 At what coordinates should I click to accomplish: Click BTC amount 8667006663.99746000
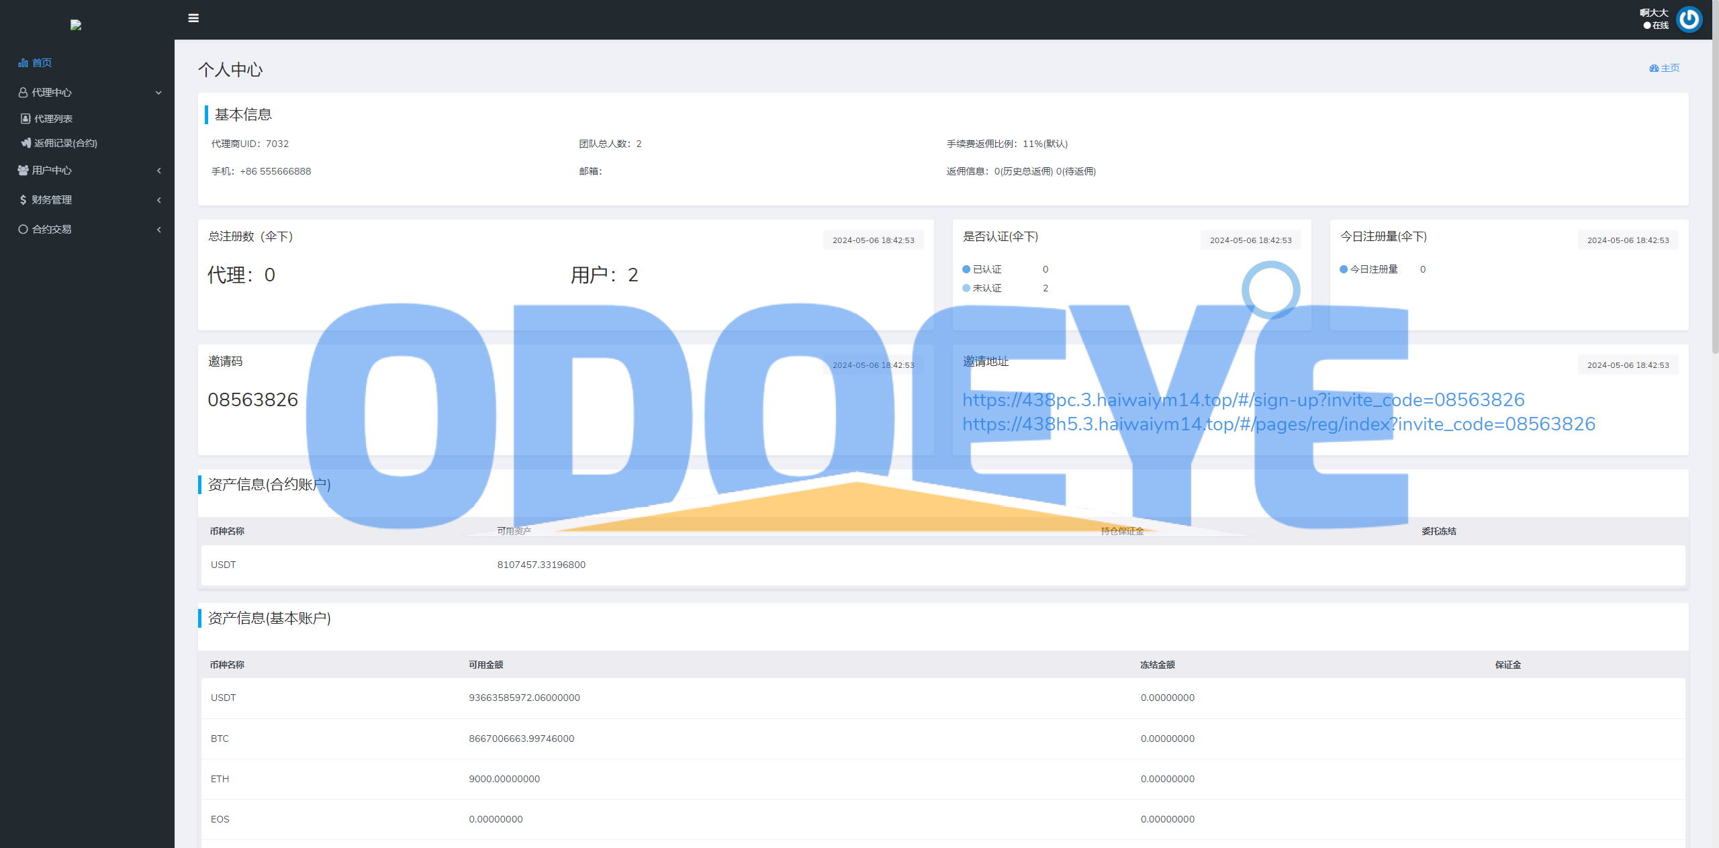522,739
